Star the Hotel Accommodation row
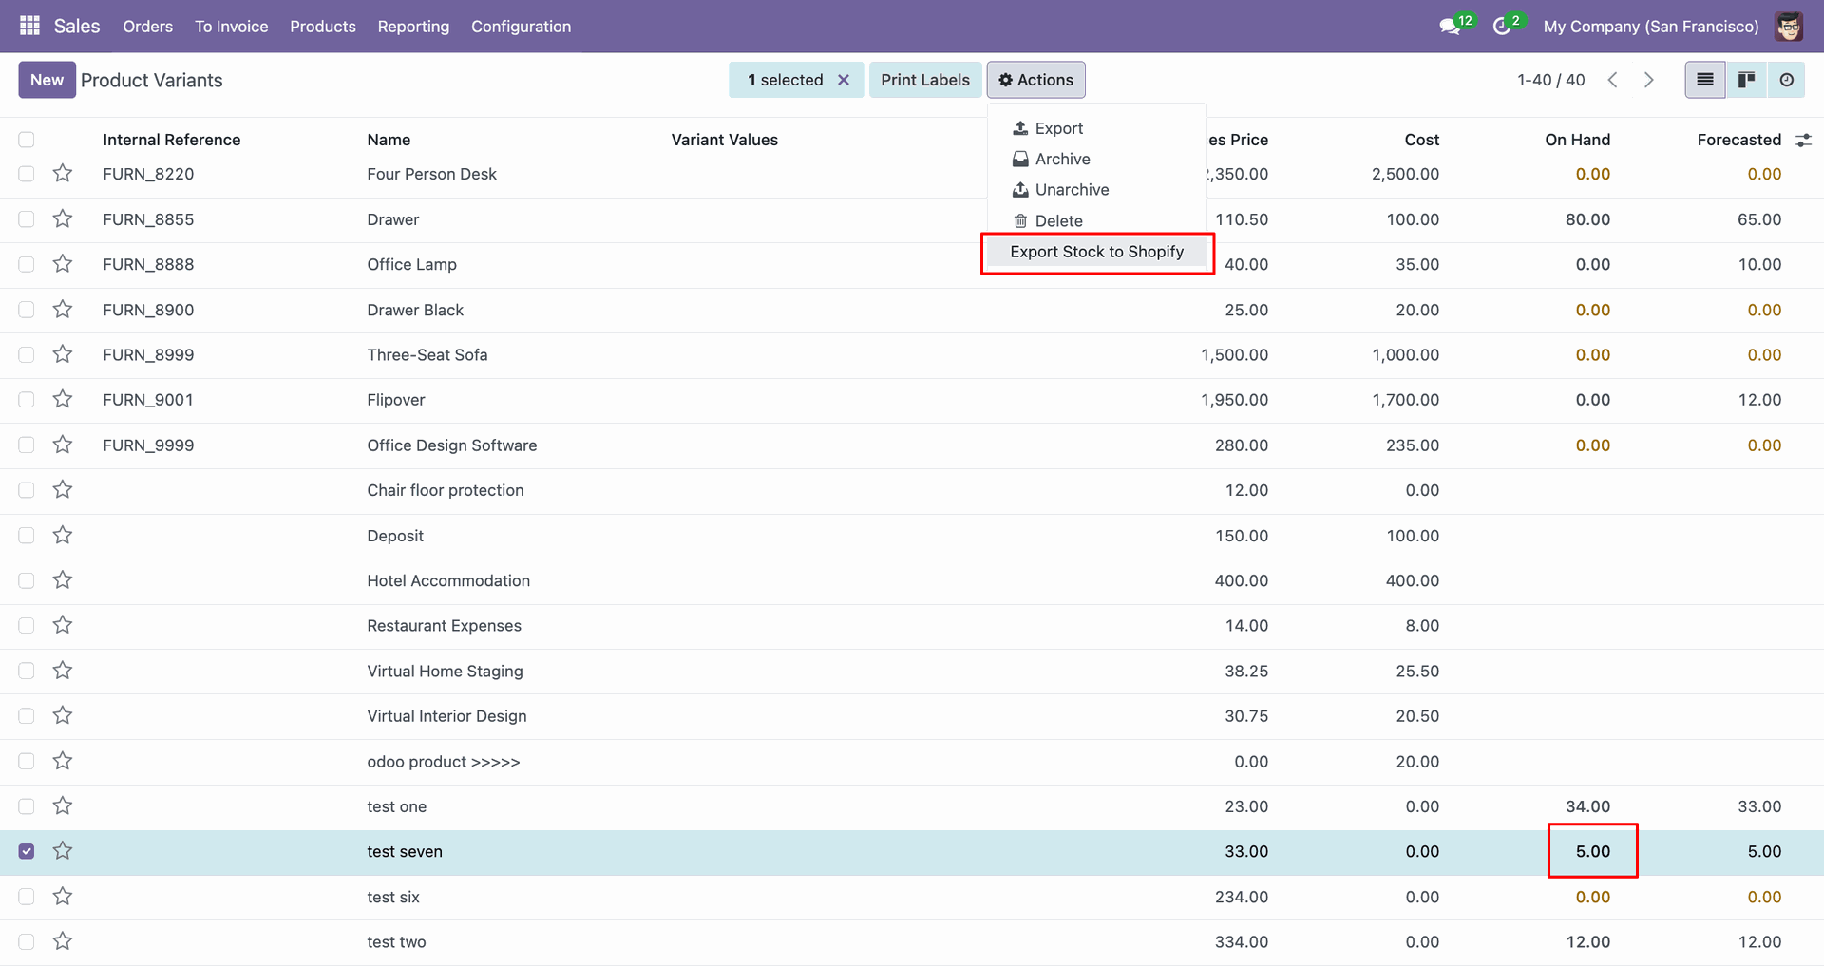This screenshot has height=966, width=1824. (63, 579)
